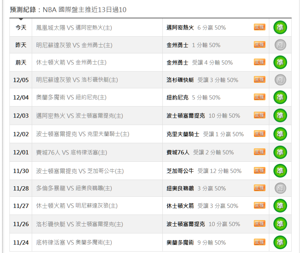Click the 預測紀錄 NBA 國際盤 heading

[68, 10]
